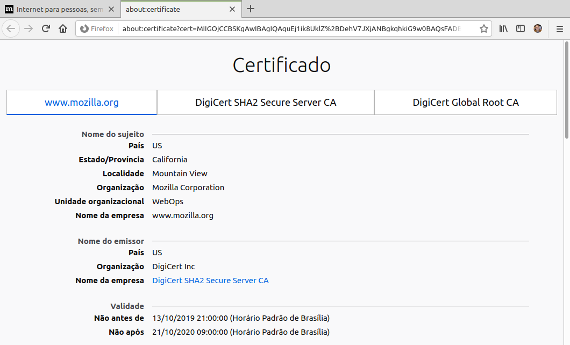
Task: Open a new tab with plus button
Action: (x=251, y=9)
